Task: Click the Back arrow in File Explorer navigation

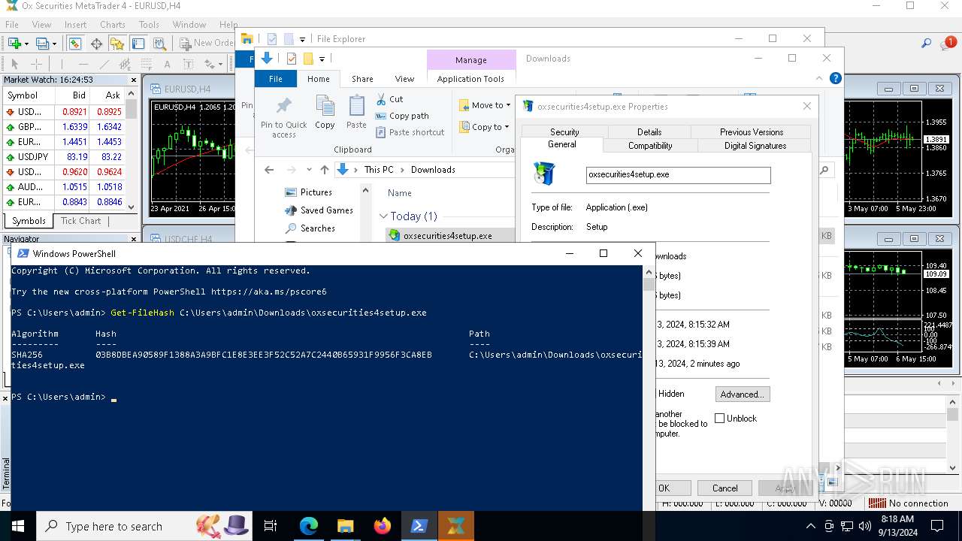Action: tap(269, 170)
